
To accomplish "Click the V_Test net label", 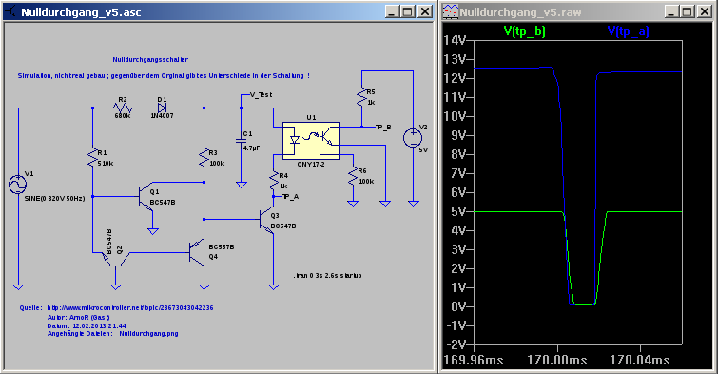I will pos(261,95).
